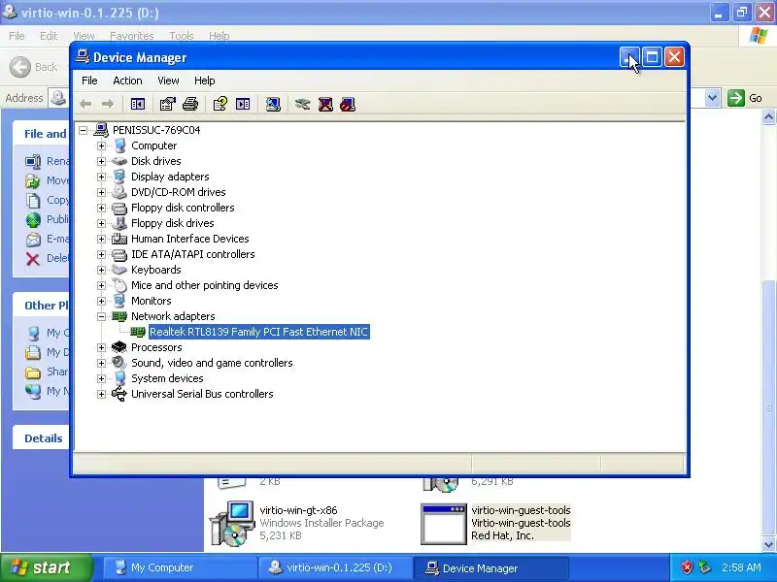Viewport: 777px width, 582px height.
Task: Click the Explorer vertical scrollbar thumb
Action: (x=768, y=407)
